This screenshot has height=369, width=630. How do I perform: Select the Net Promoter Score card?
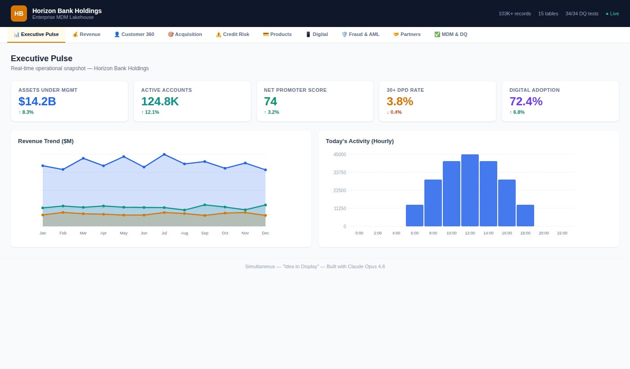pyautogui.click(x=315, y=101)
